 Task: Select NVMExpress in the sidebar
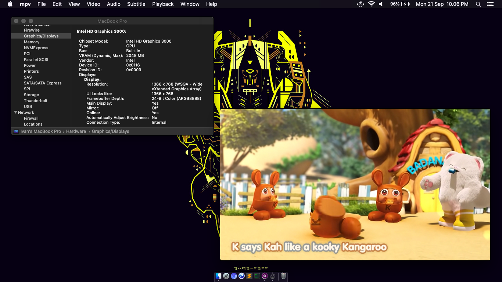(36, 48)
